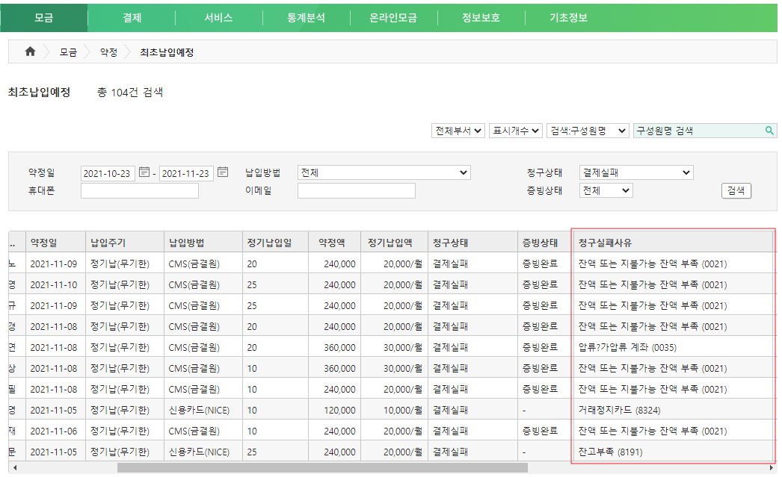Click right arrow of horizontal scrollbar
The image size is (782, 477).
pos(771,468)
